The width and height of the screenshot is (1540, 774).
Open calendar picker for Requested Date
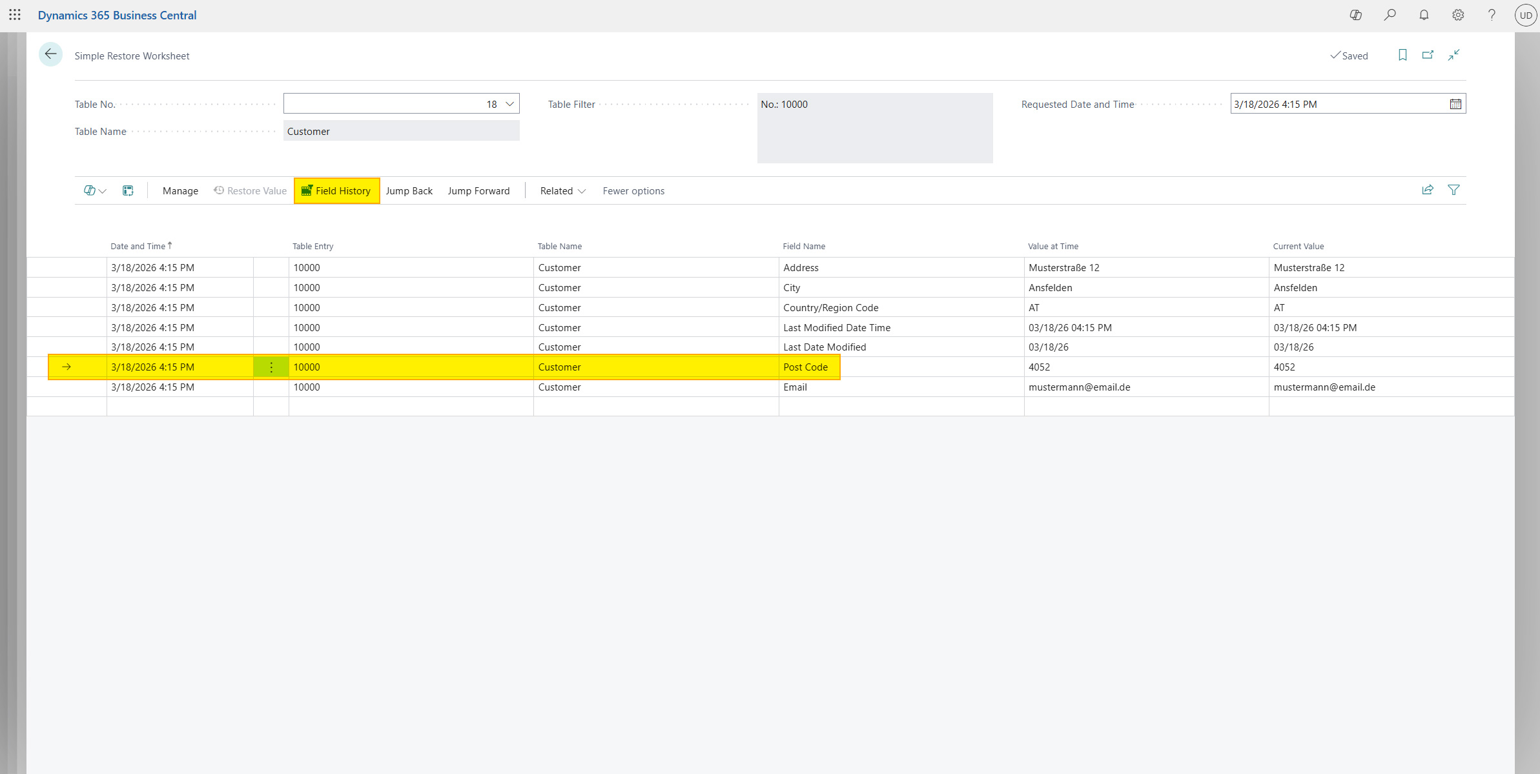1455,104
